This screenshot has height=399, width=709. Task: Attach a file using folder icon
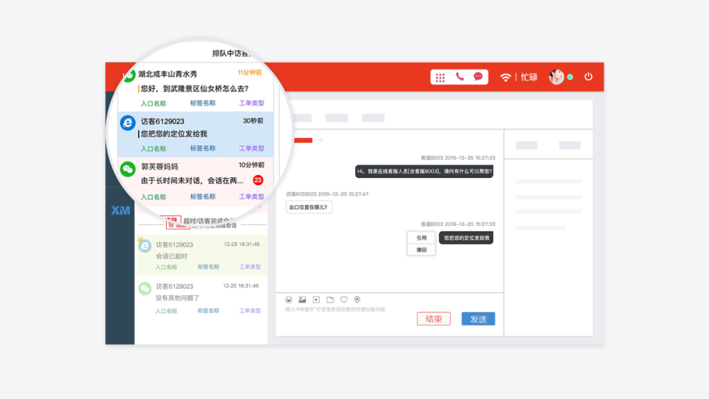[x=330, y=300]
